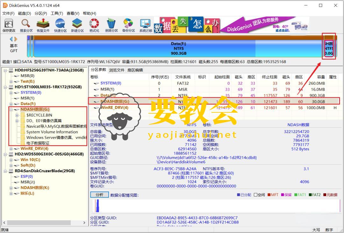
Task: Select SYSTEM(0) row in partition table
Action: coord(214,83)
